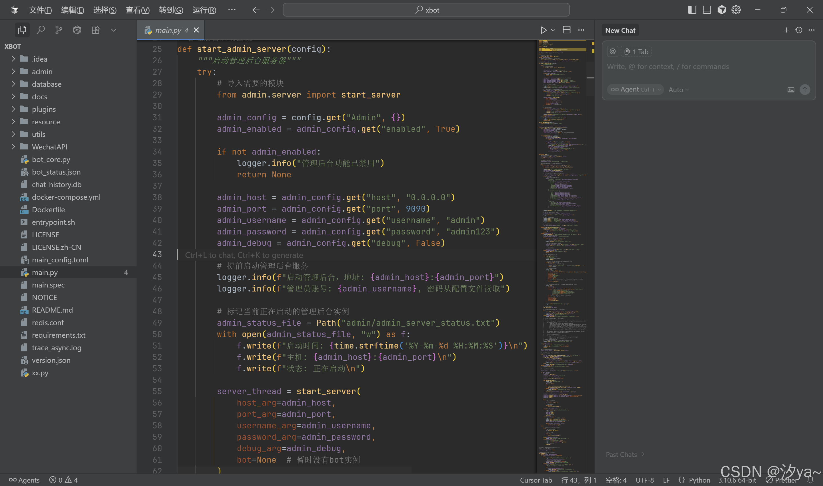Split the editor layout icon
The image size is (823, 486).
click(566, 30)
